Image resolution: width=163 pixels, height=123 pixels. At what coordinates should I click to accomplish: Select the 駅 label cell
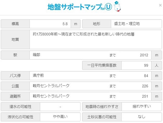click(15, 55)
